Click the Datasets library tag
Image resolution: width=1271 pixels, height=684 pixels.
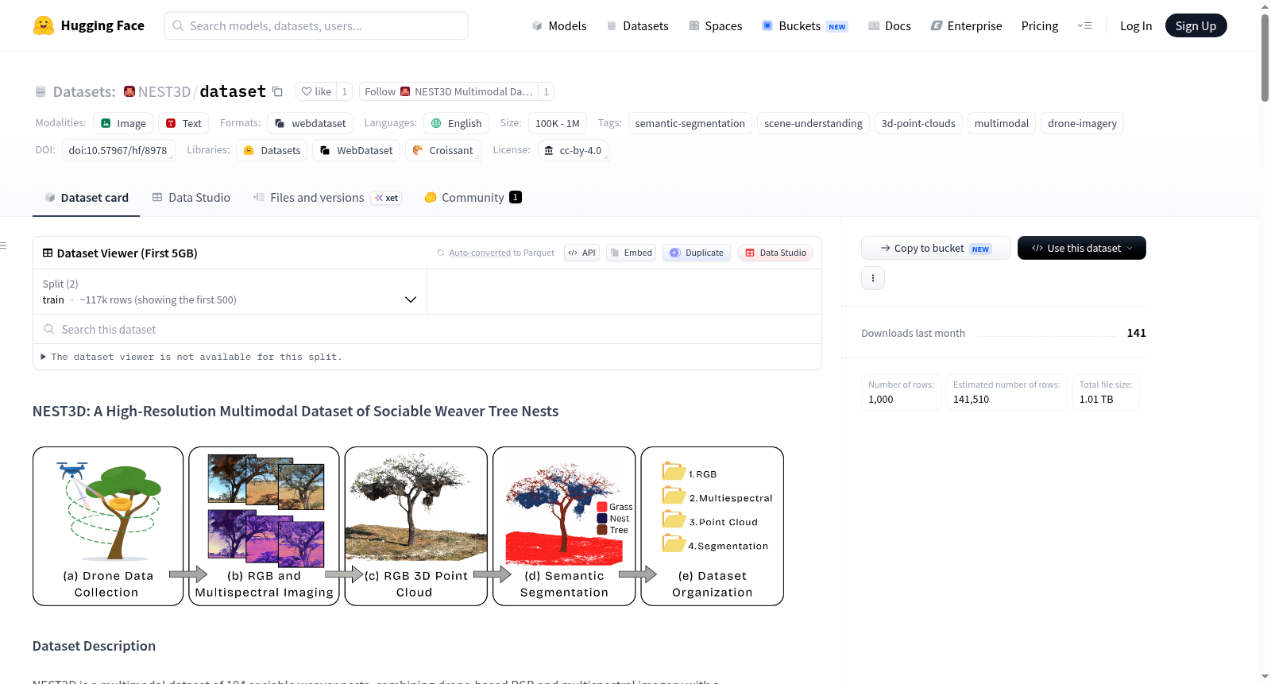click(x=272, y=150)
